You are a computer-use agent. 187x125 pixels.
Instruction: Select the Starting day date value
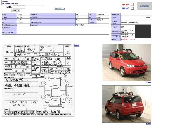[x=127, y=31]
